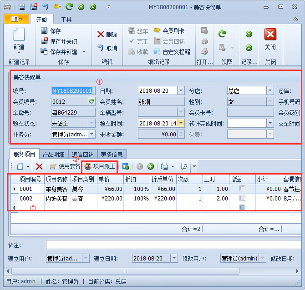This screenshot has height=290, width=305.
Task: Click the 会员刷卡 member card icon
Action: click(157, 31)
